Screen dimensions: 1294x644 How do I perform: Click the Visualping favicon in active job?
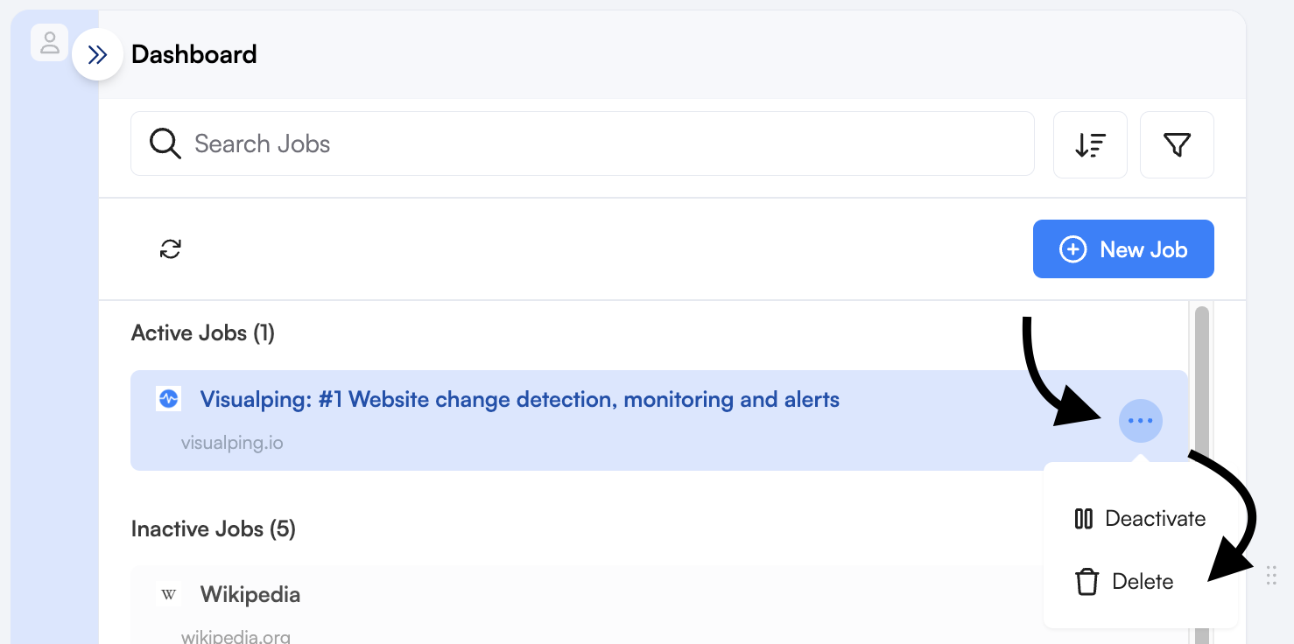[x=168, y=399]
